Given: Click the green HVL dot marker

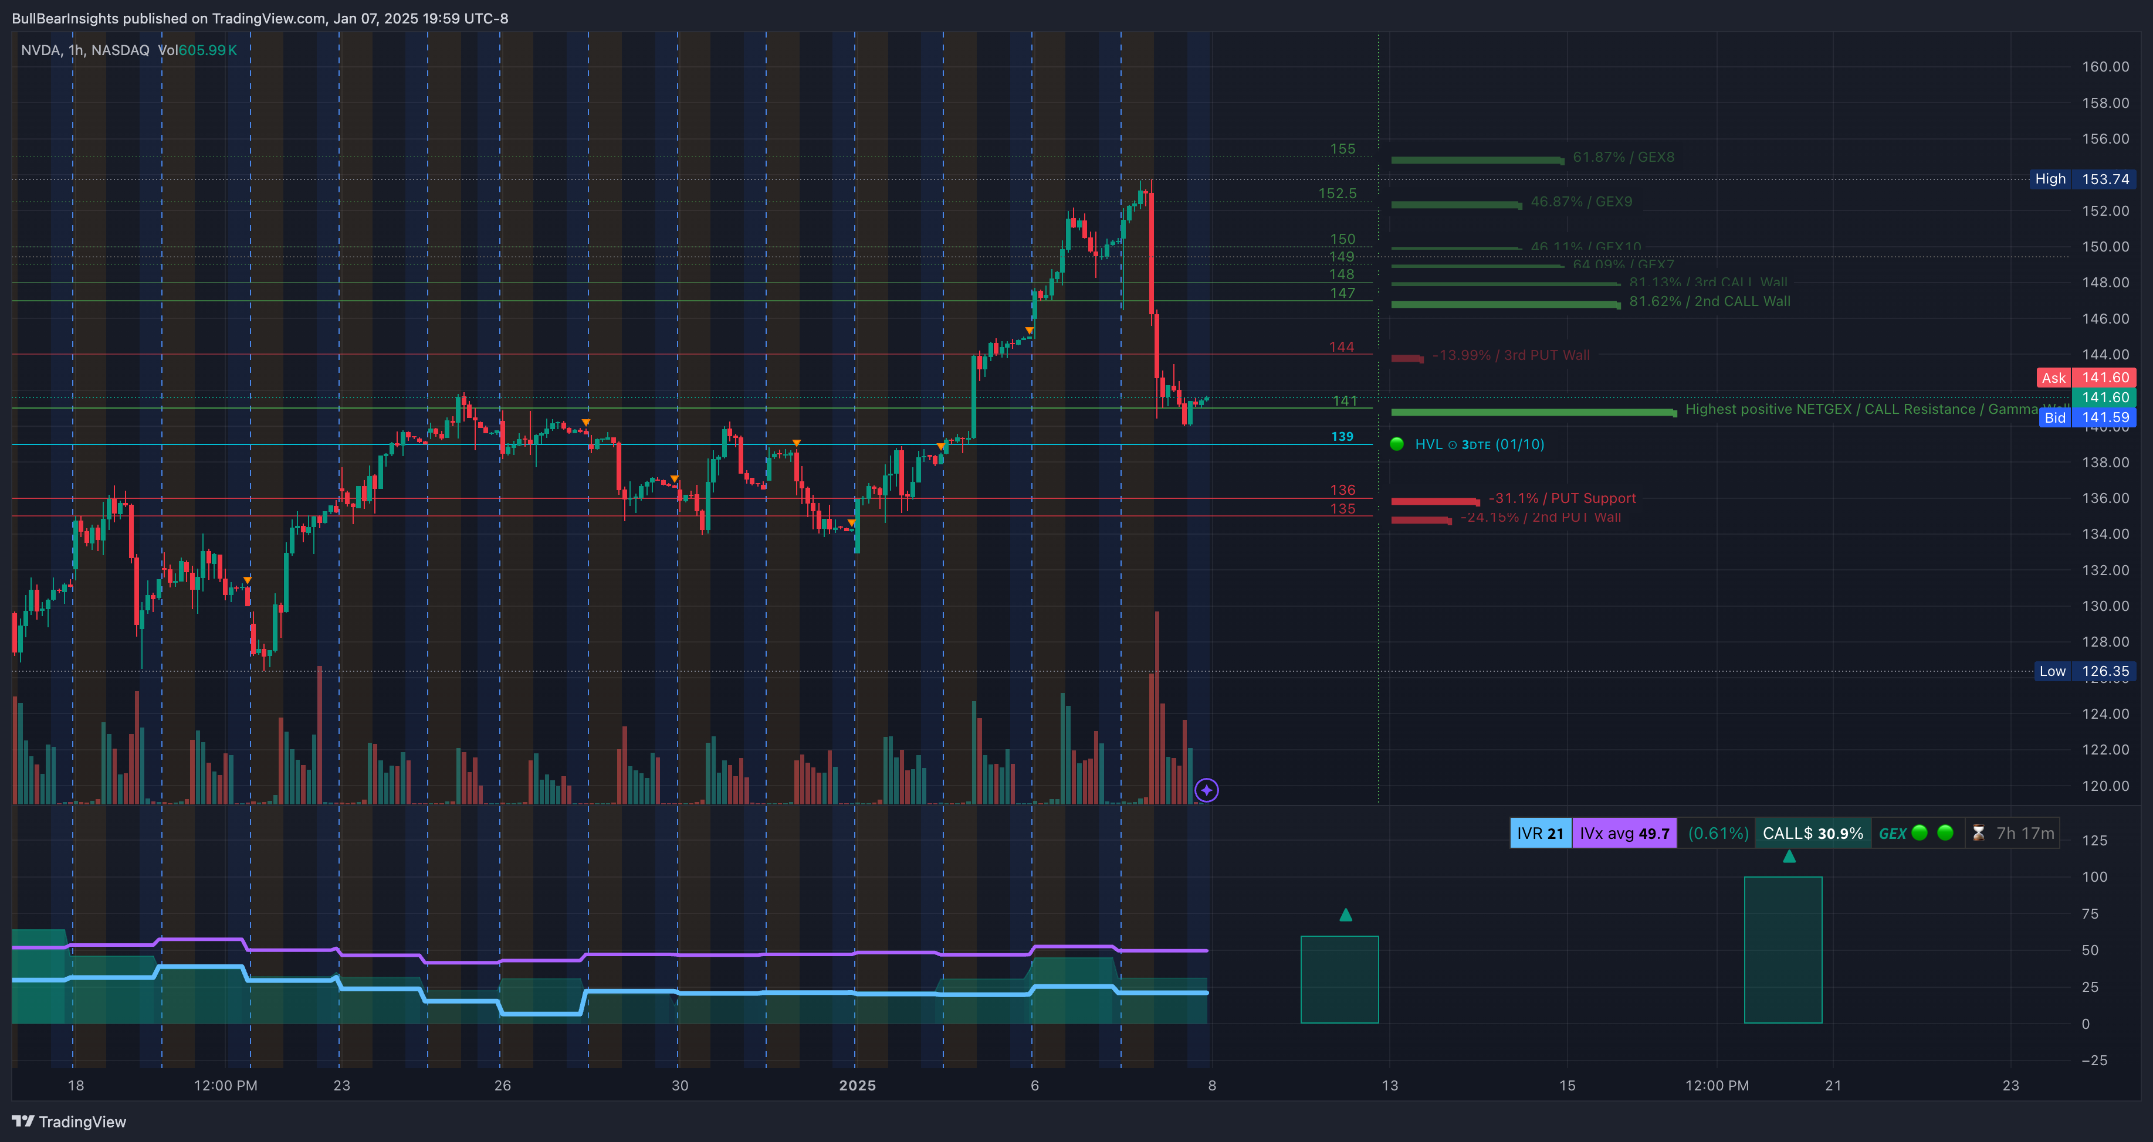Looking at the screenshot, I should pyautogui.click(x=1397, y=444).
